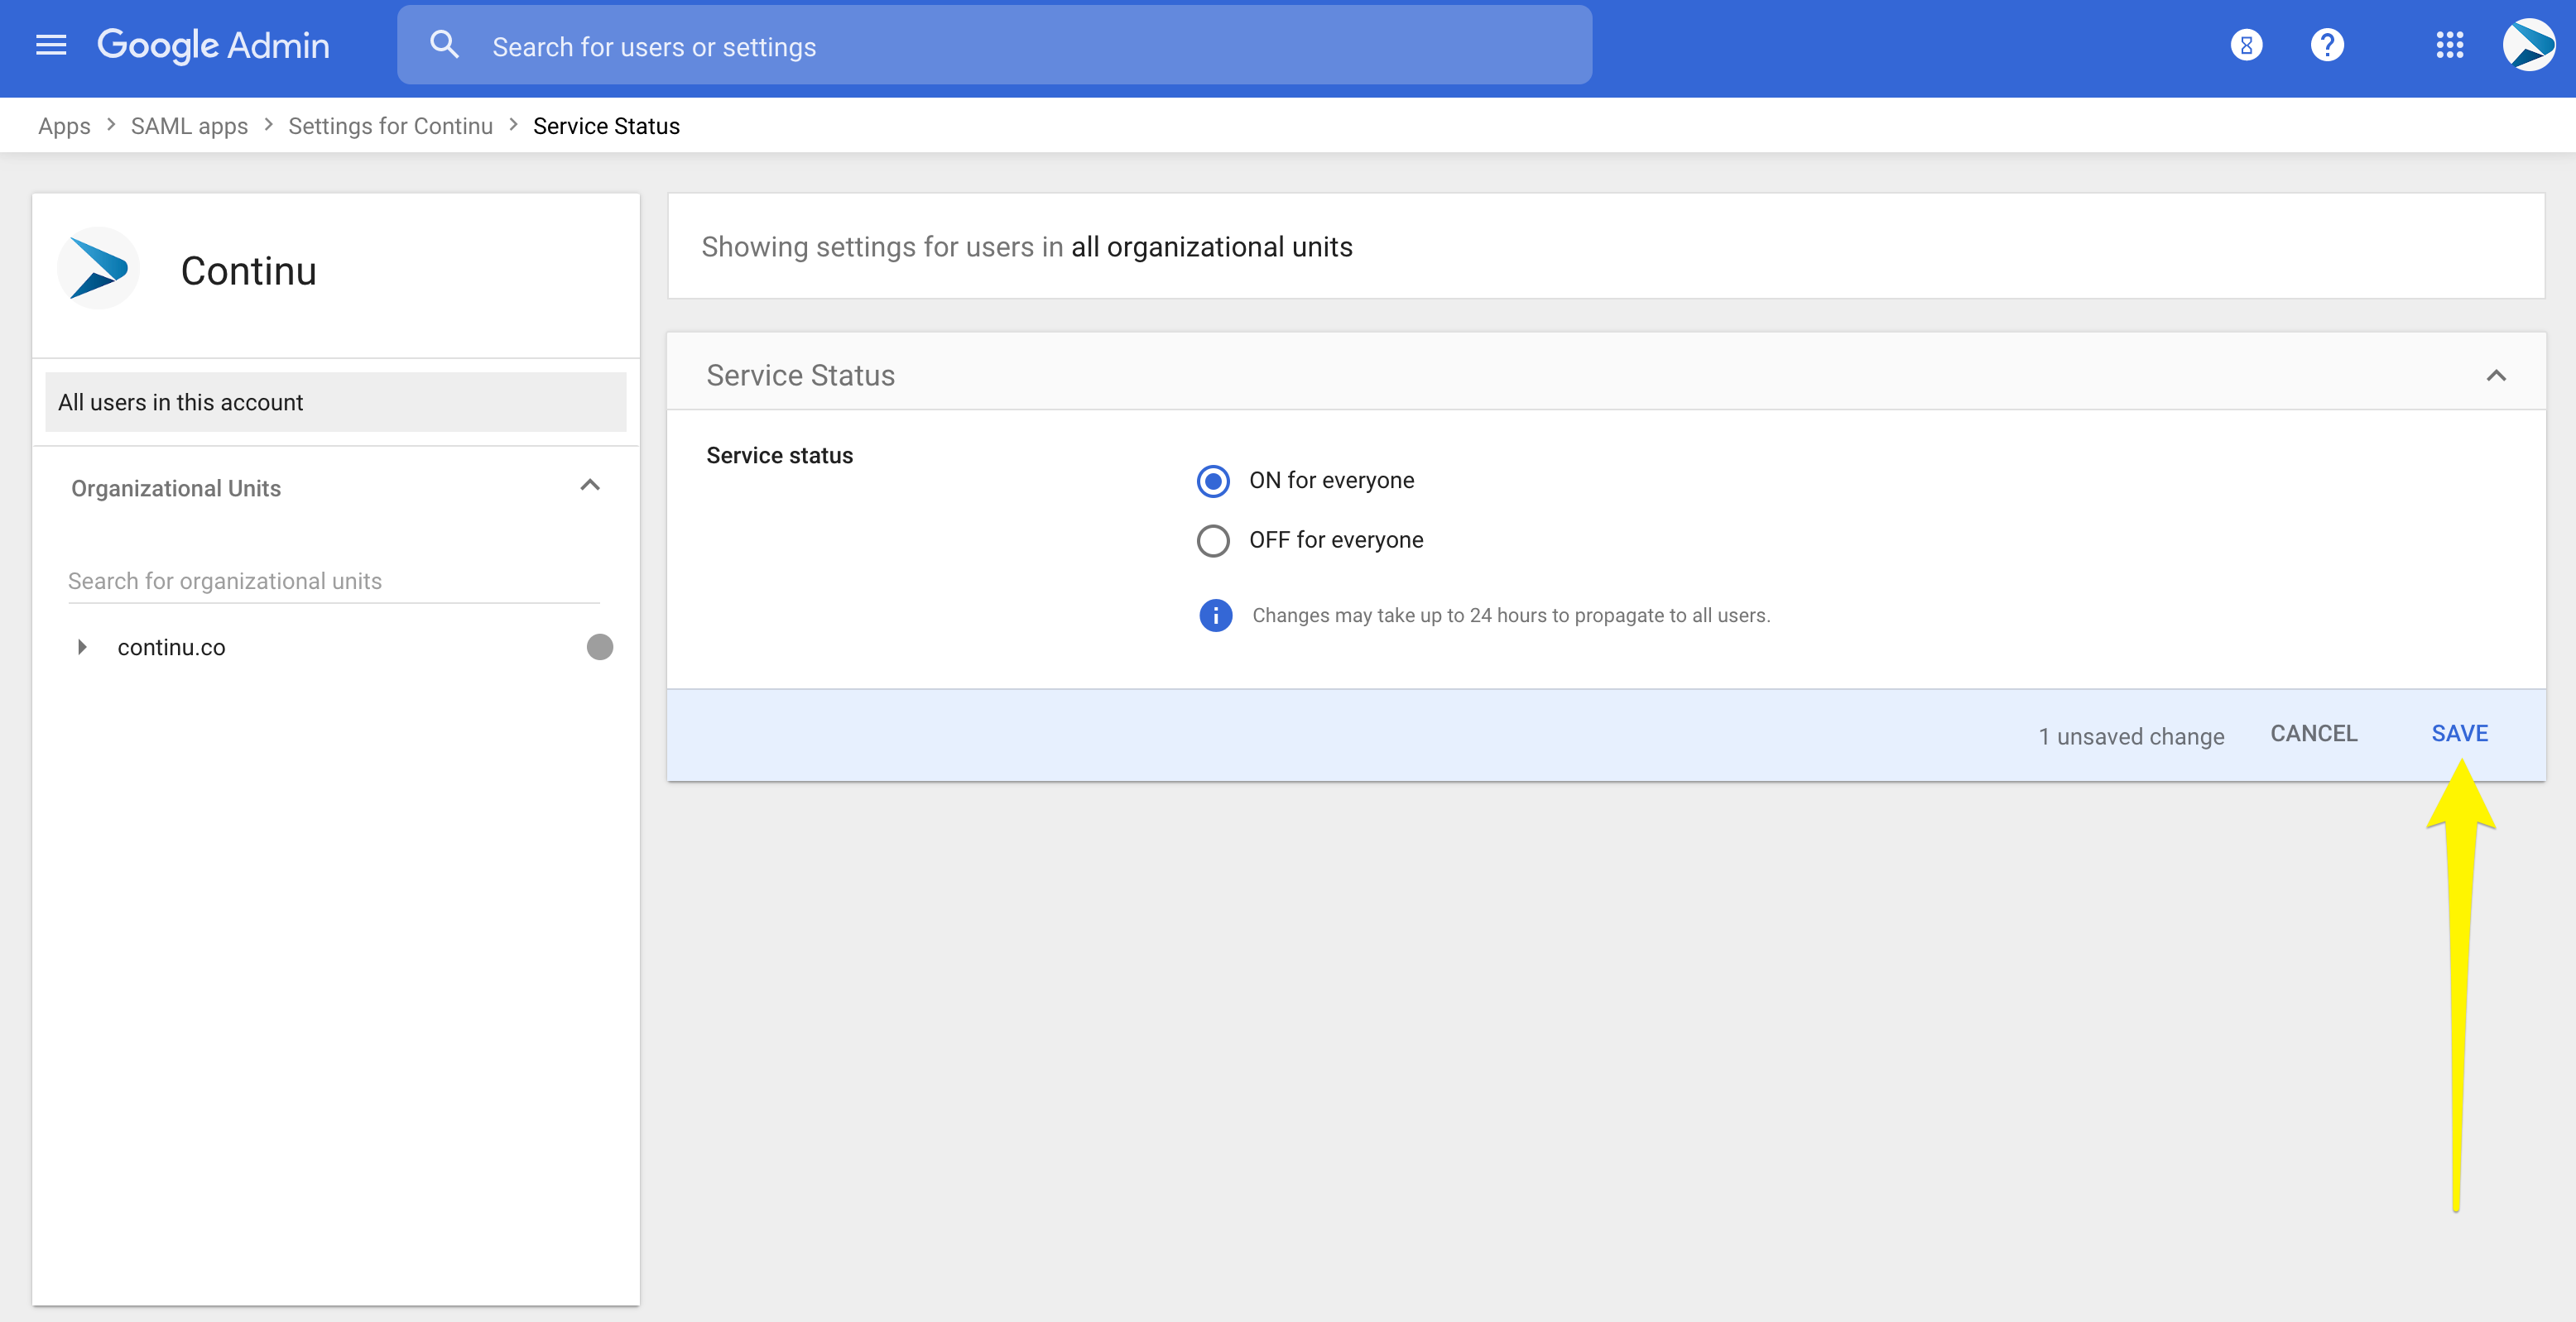
Task: Click the blue info icon
Action: (x=1215, y=615)
